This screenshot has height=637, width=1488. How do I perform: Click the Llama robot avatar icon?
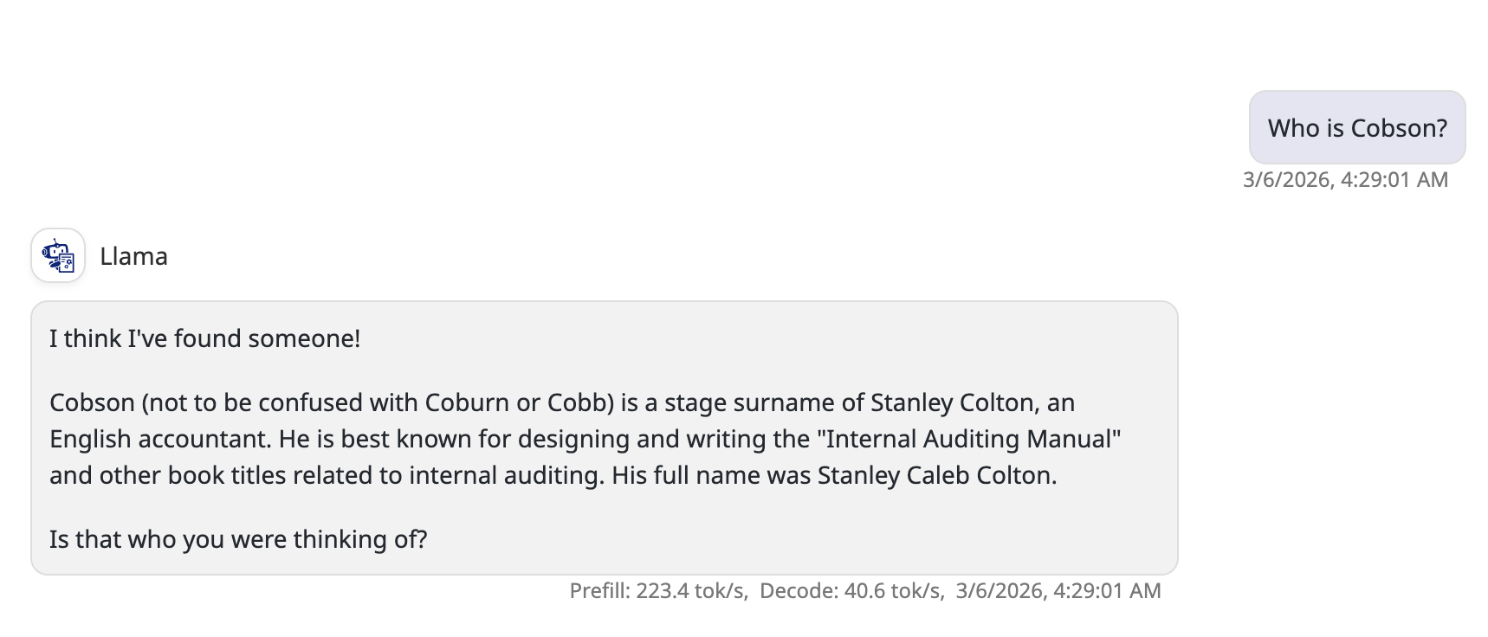58,256
